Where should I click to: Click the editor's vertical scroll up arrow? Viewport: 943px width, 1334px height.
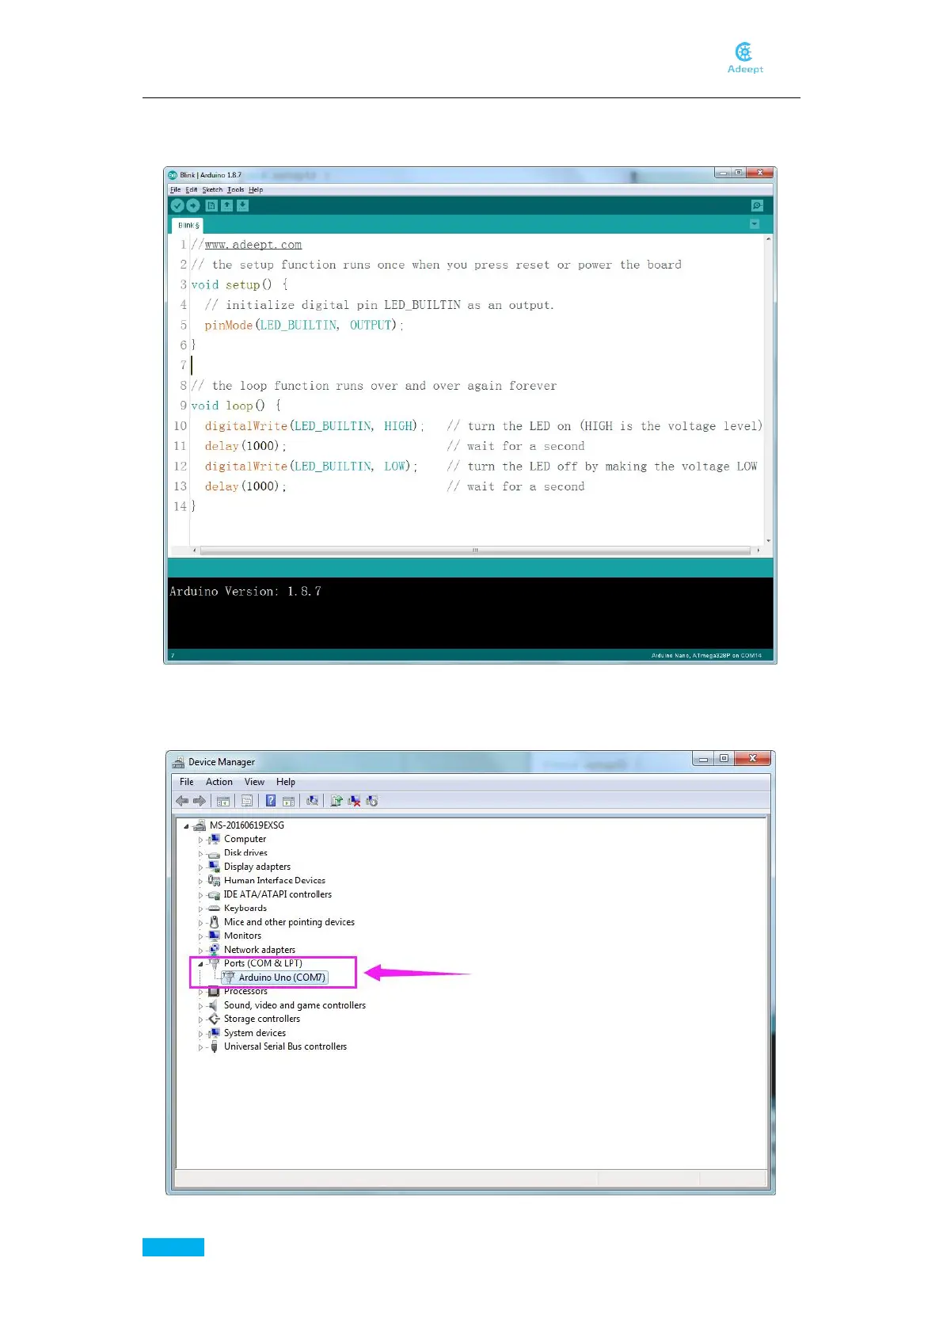[x=768, y=238]
